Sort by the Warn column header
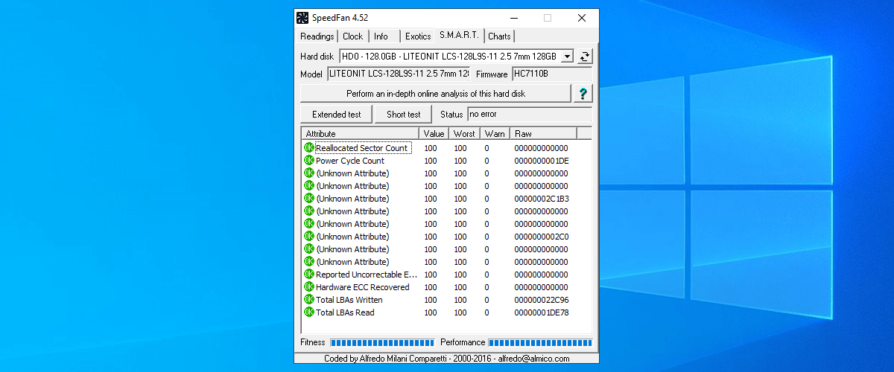This screenshot has width=894, height=372. click(x=495, y=133)
